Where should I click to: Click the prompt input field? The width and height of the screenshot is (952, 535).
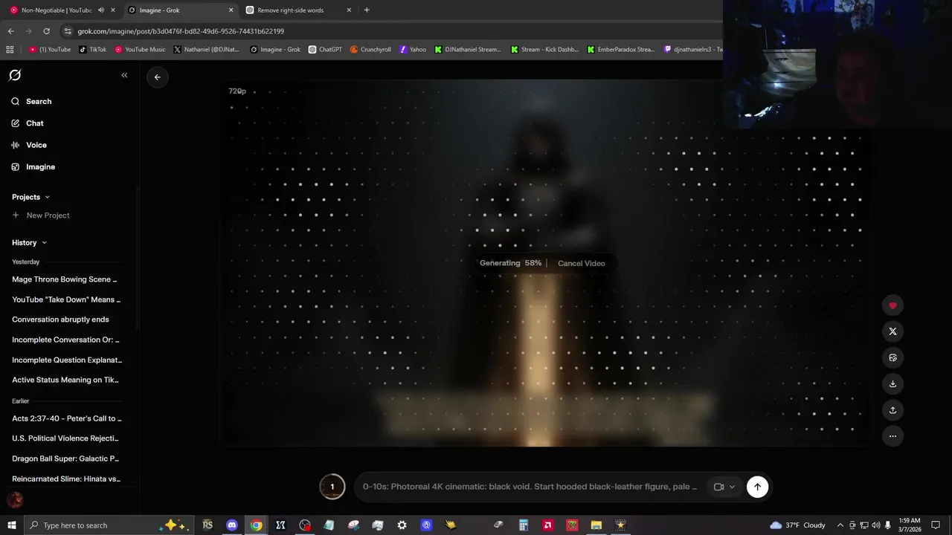click(530, 487)
